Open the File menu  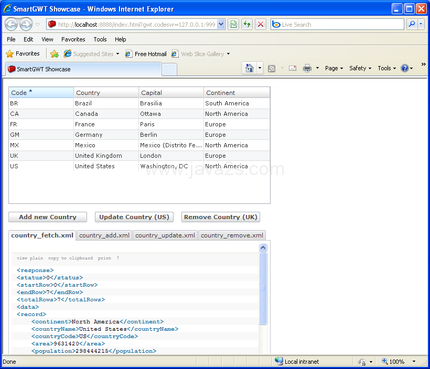(11, 39)
